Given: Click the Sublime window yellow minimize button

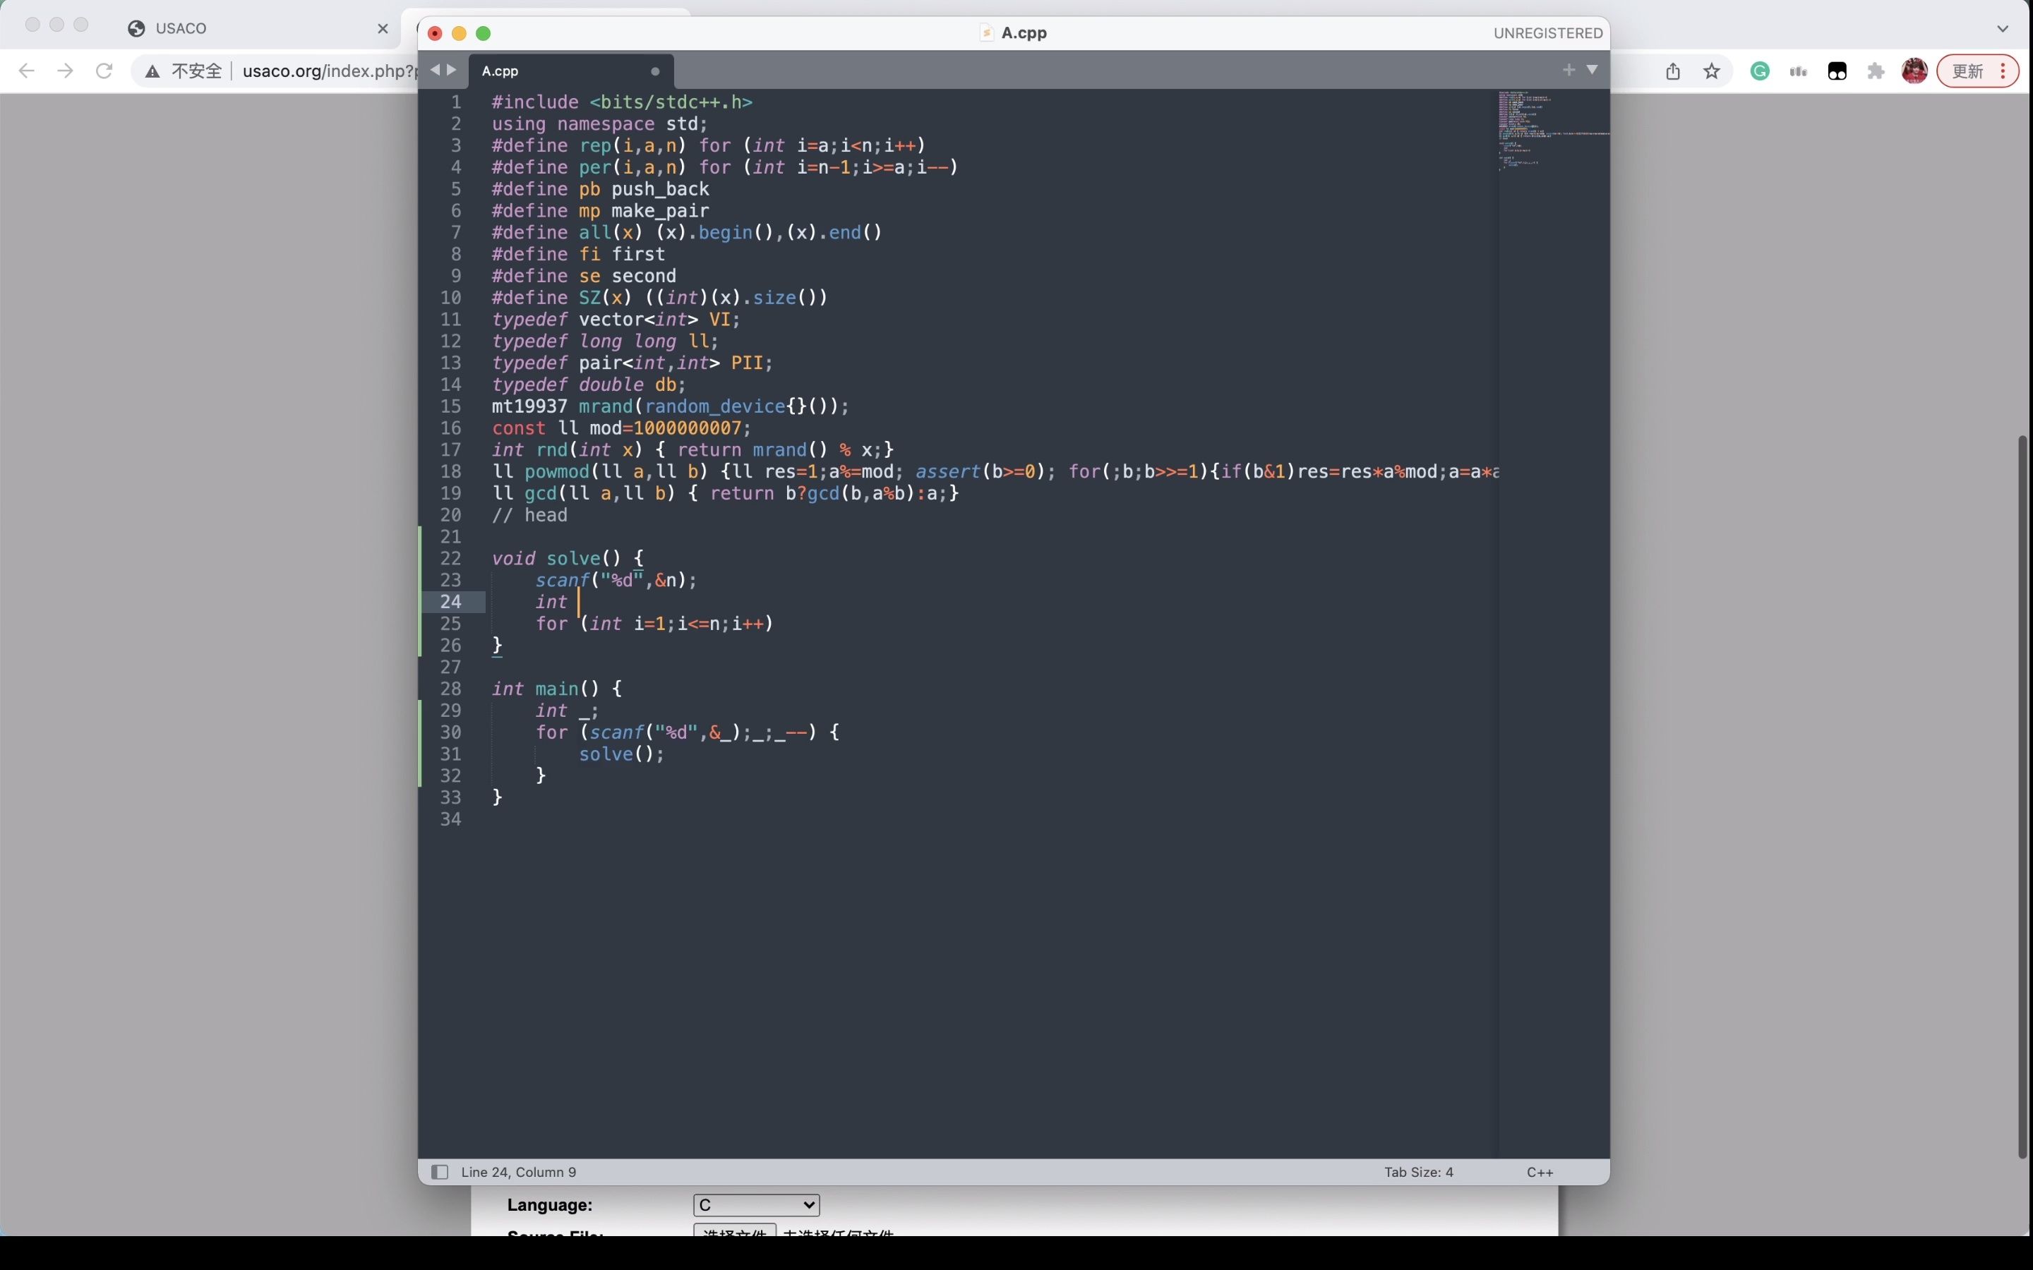Looking at the screenshot, I should (459, 32).
